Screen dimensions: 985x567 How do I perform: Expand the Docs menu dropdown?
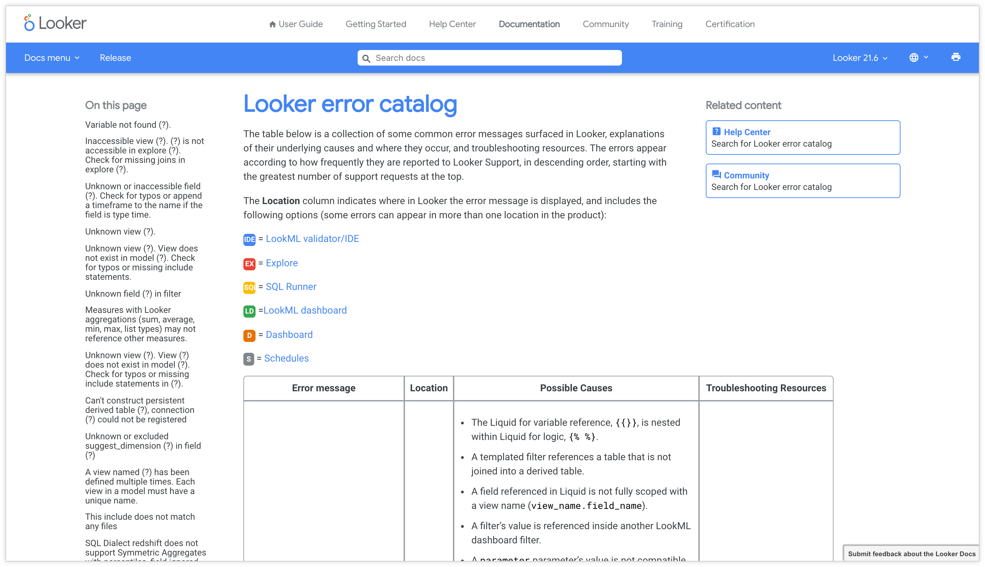(52, 58)
